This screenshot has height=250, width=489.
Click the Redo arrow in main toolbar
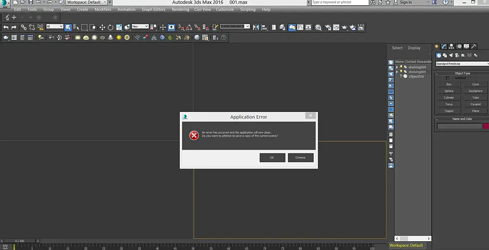point(14,27)
